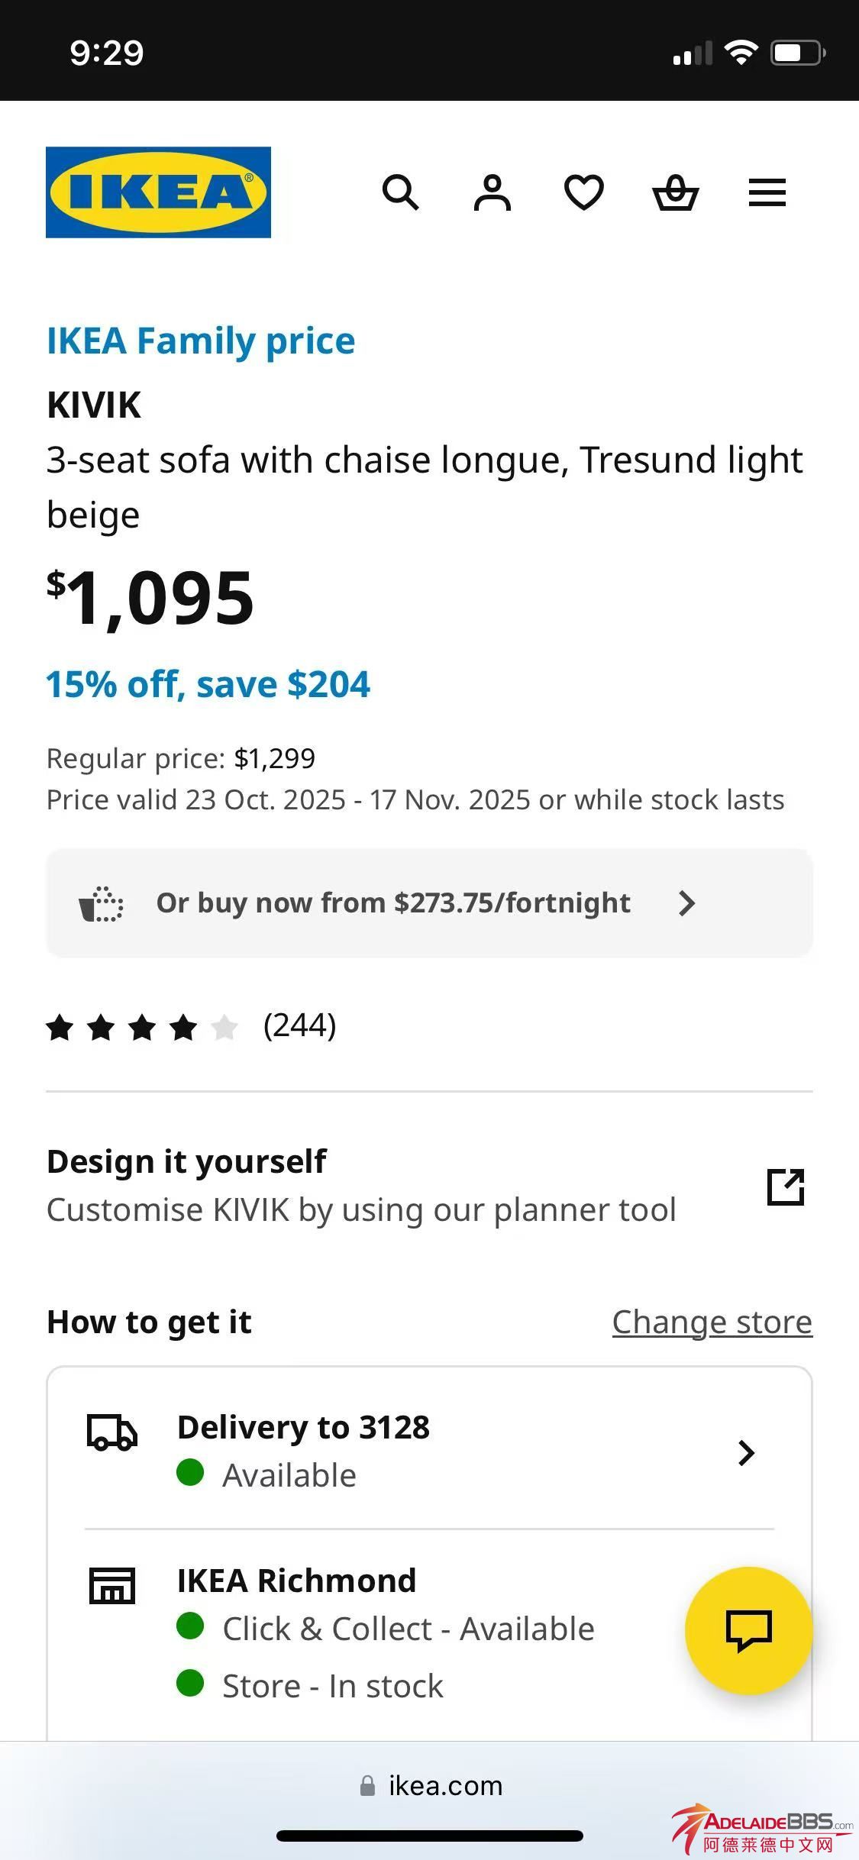This screenshot has width=859, height=1860.
Task: Click the IKEA logo
Action: (158, 192)
